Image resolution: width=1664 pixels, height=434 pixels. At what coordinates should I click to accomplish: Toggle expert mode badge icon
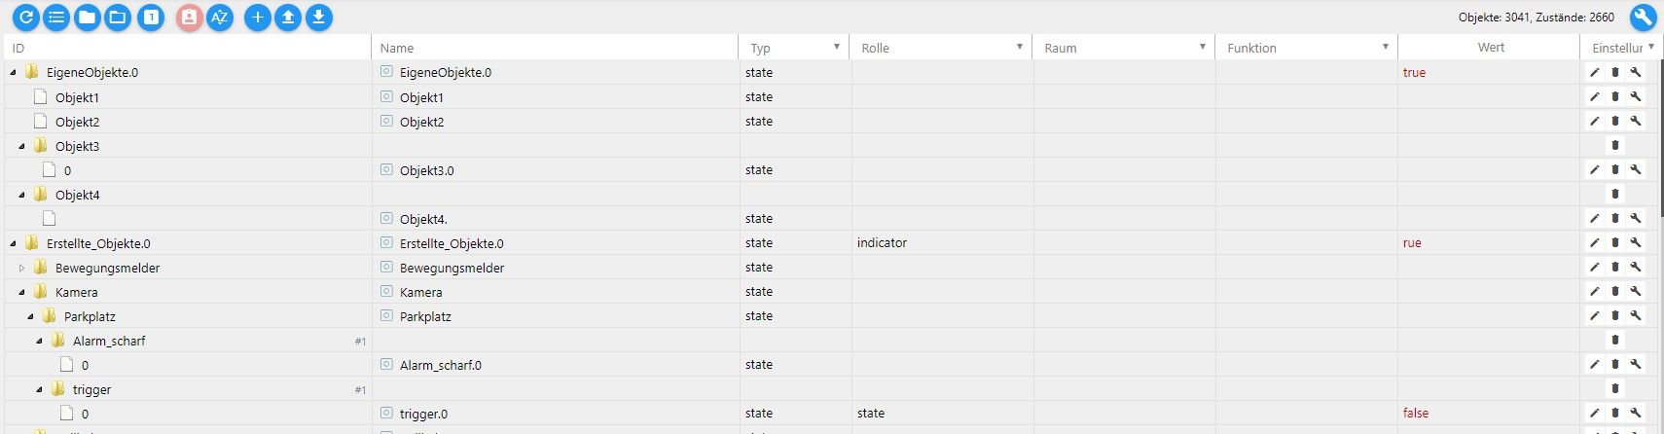pyautogui.click(x=190, y=17)
